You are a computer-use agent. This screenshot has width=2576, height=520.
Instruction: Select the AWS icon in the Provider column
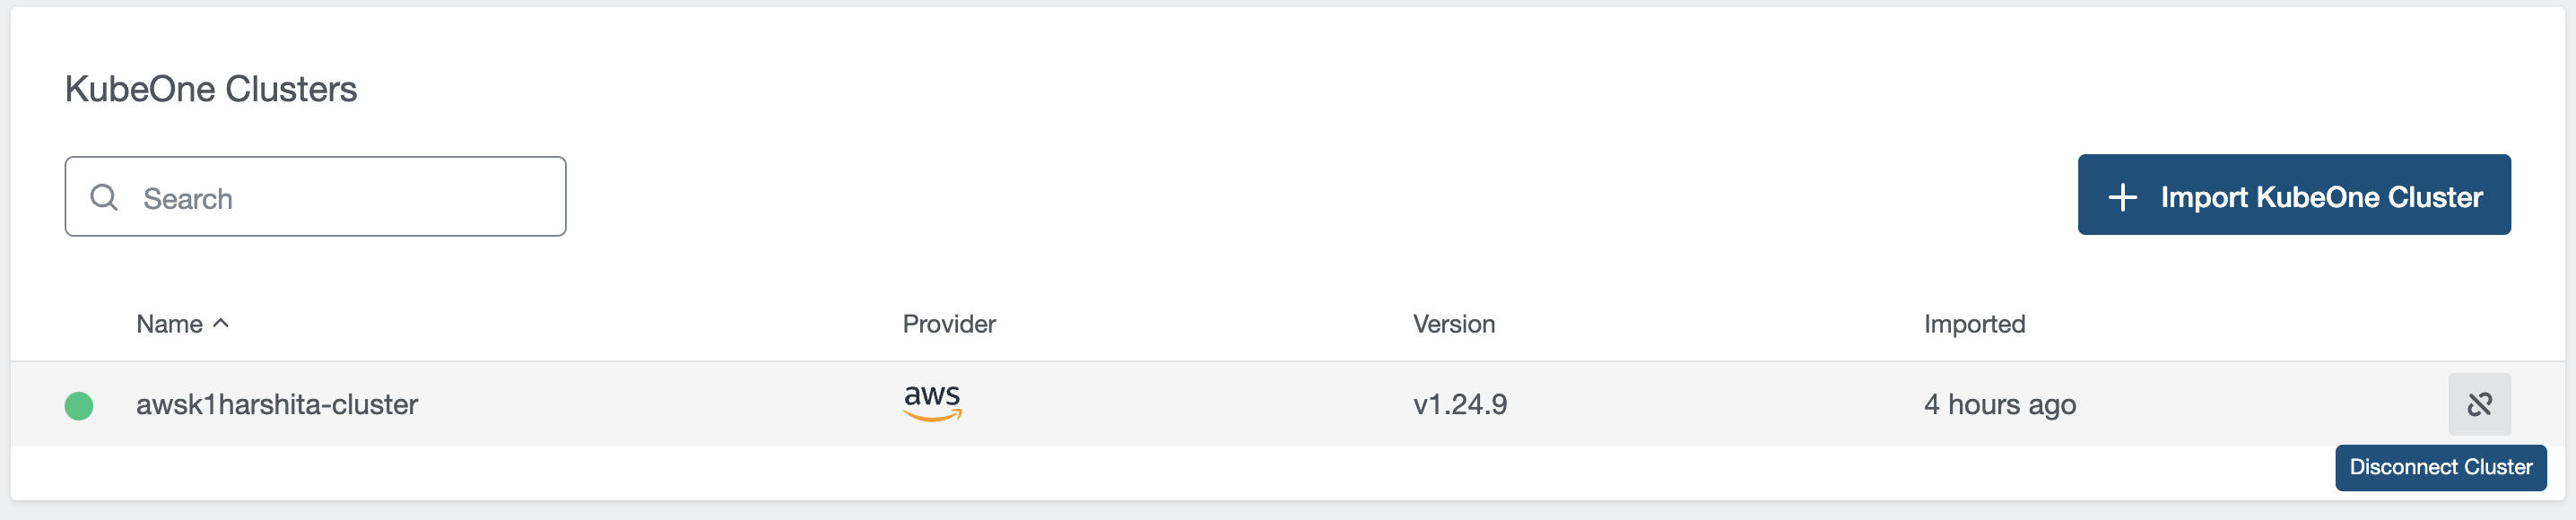pos(933,403)
